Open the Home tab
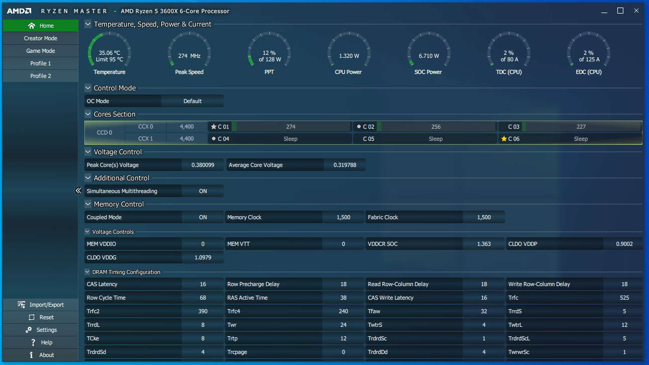 coord(41,26)
